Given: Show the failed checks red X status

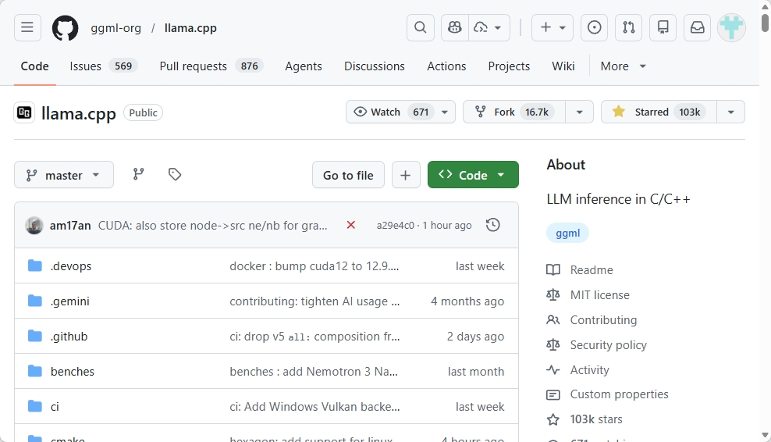Looking at the screenshot, I should (350, 225).
